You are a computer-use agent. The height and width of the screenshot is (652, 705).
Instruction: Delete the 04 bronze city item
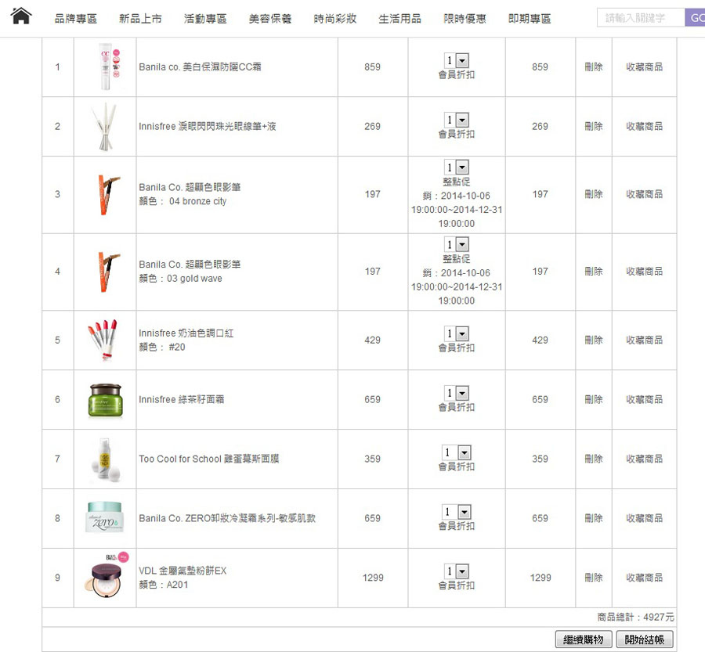[x=594, y=194]
